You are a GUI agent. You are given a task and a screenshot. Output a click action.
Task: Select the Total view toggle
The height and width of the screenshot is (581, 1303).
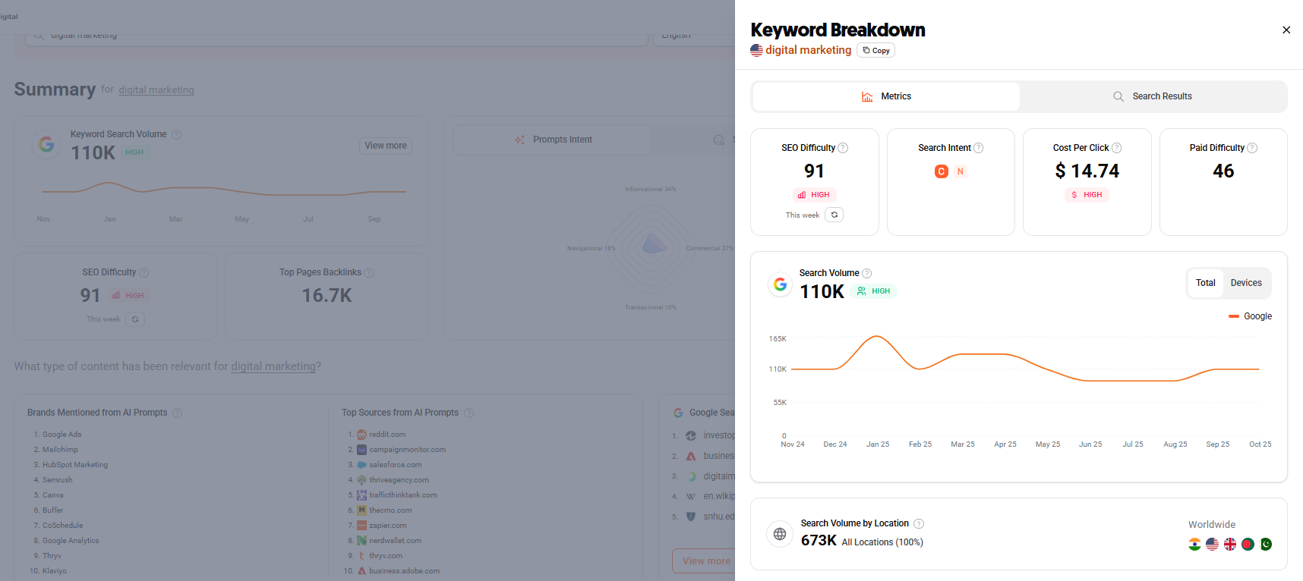1206,283
